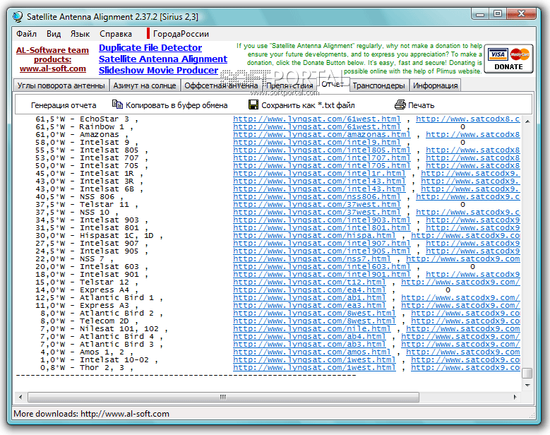Open satcodx link in Atlantic Bird 1 row

point(460,297)
